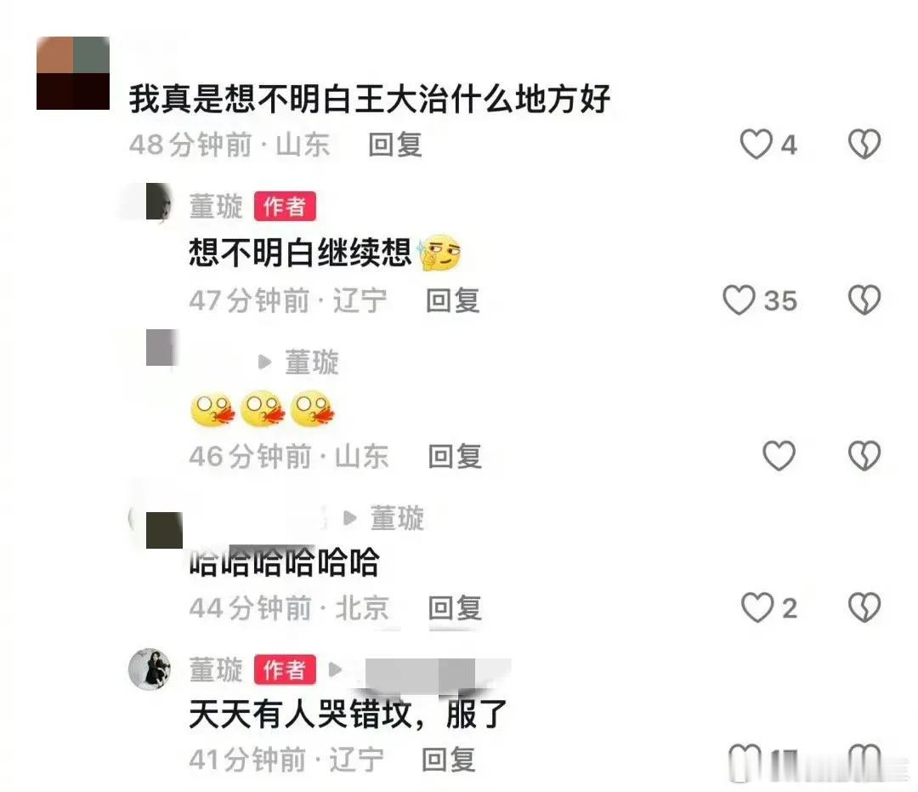Viewport: 918px width, 792px height.
Task: Click the thinking emoji in 董璇's reply
Action: [x=439, y=253]
